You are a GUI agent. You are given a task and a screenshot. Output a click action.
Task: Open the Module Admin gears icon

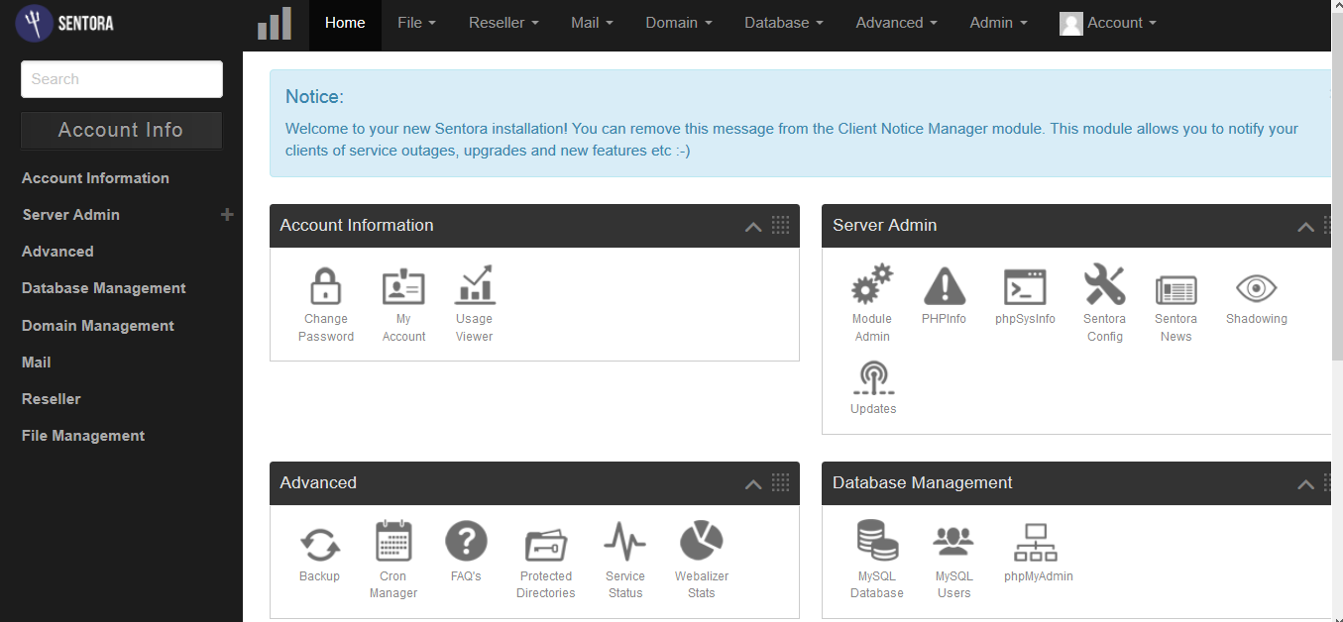coord(872,285)
